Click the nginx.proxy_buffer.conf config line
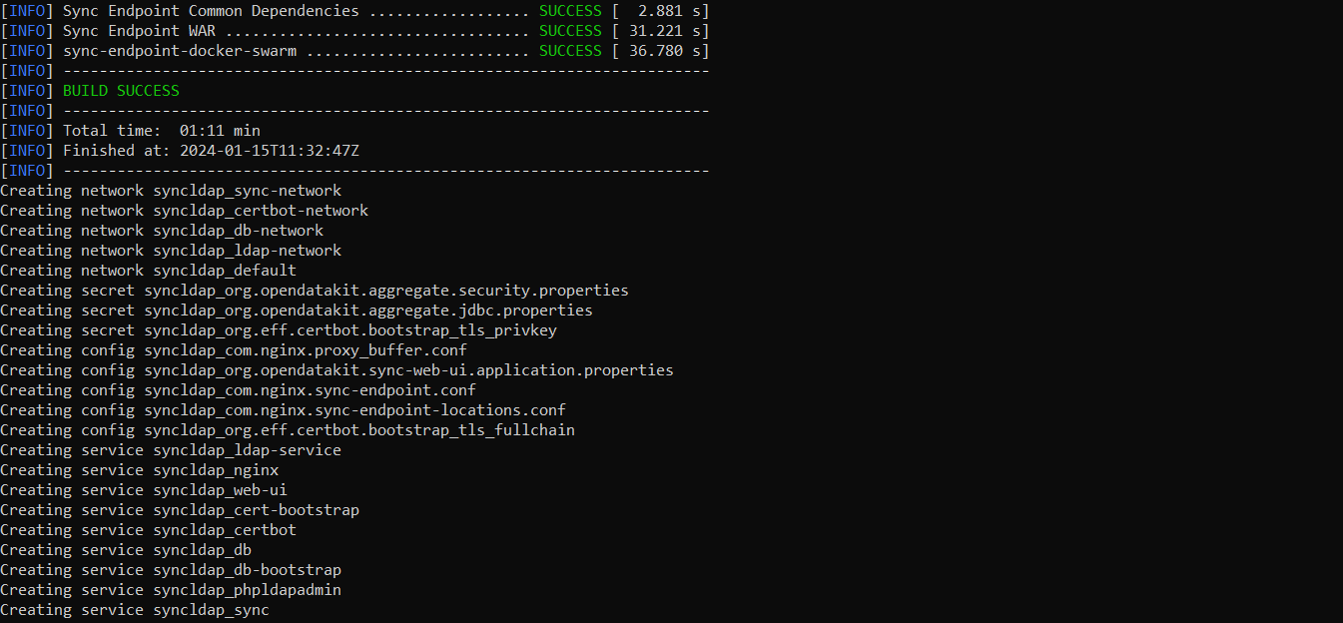Image resolution: width=1343 pixels, height=623 pixels. click(x=234, y=350)
